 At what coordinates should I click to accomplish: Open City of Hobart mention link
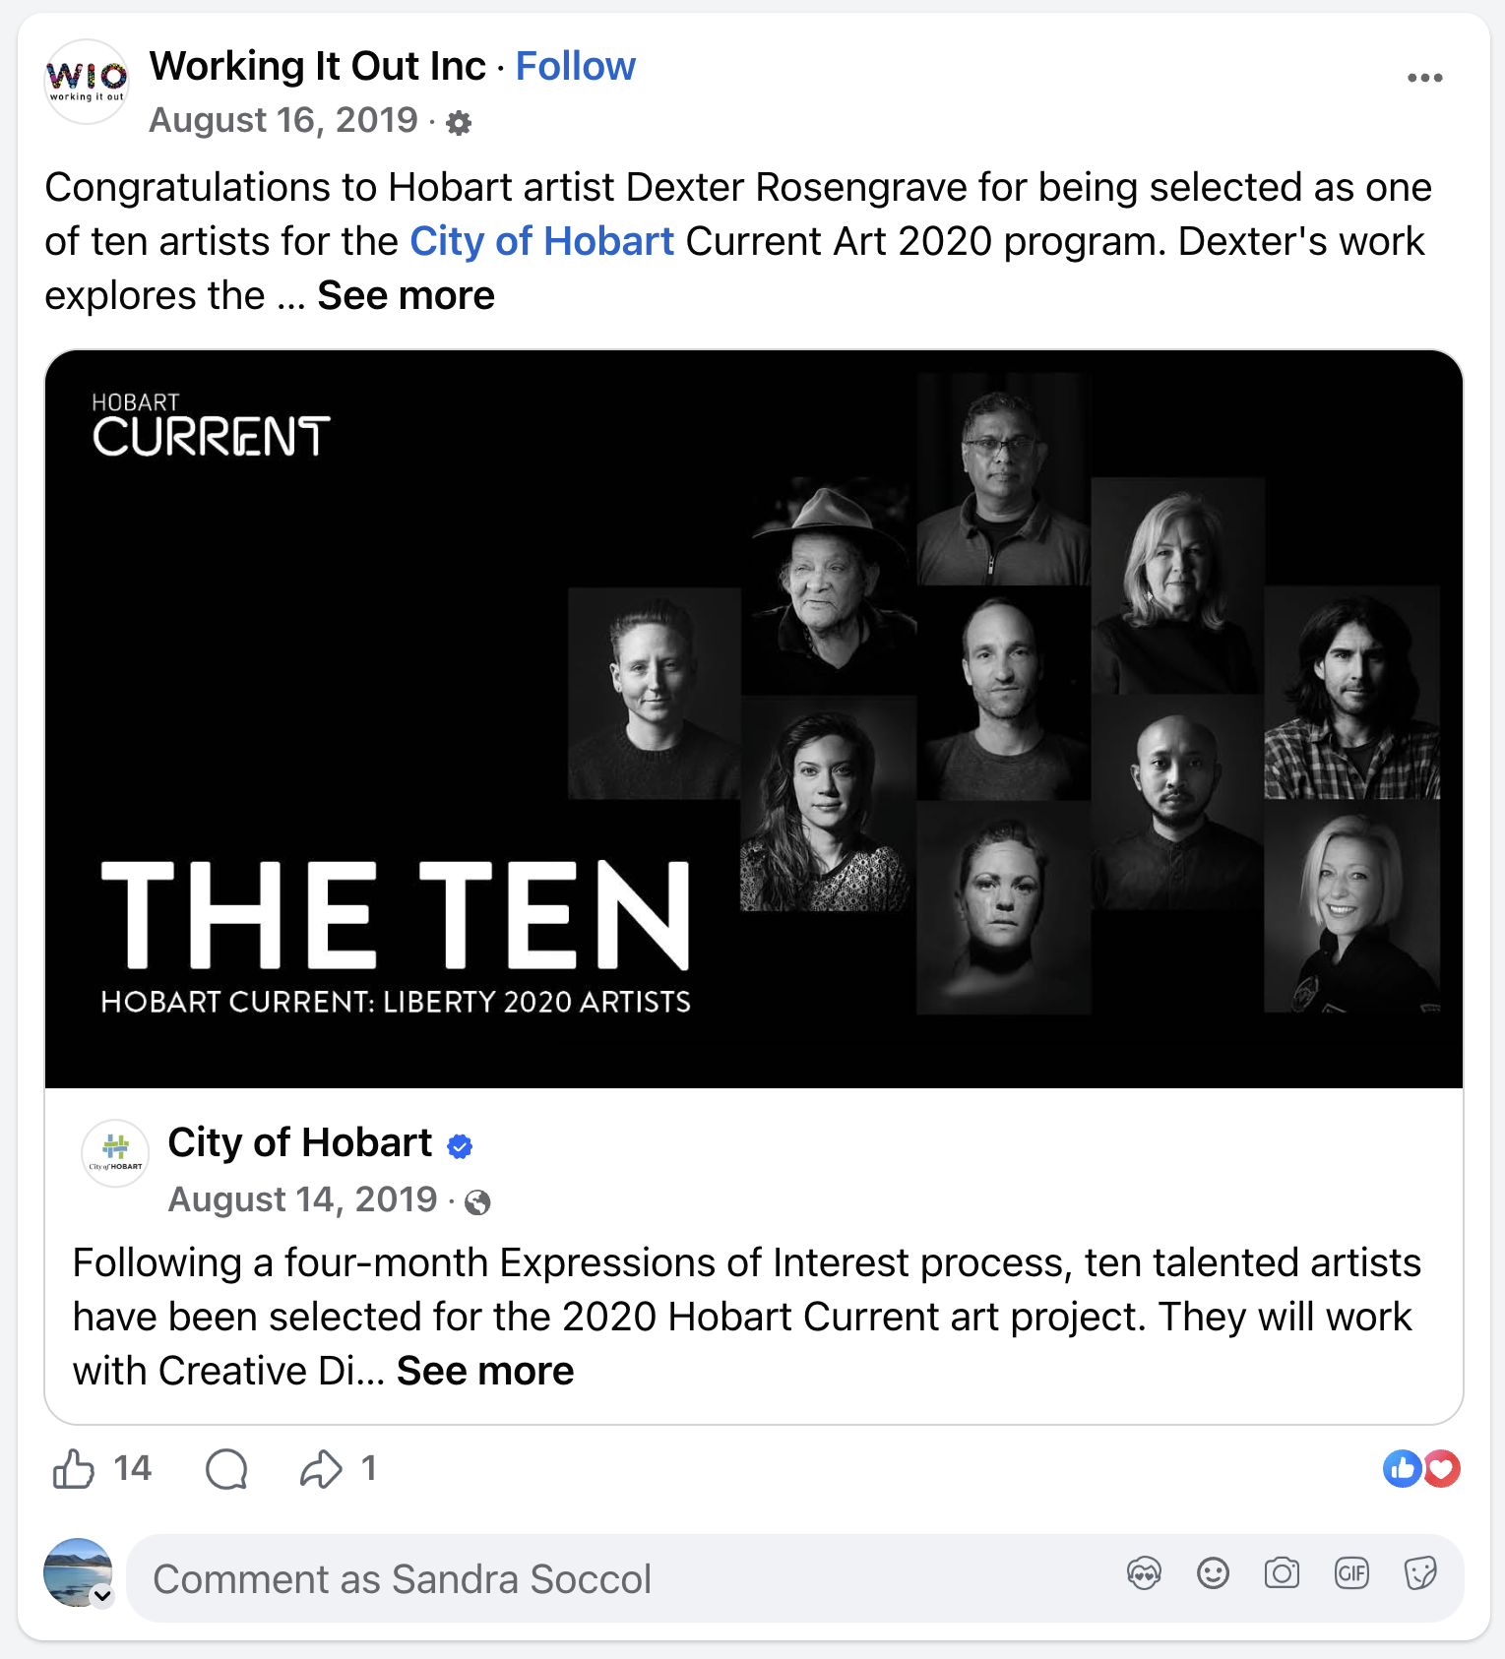coord(541,241)
